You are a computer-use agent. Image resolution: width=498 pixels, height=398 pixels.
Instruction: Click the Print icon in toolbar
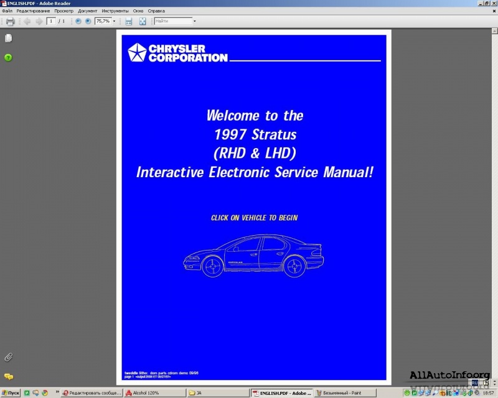10,21
